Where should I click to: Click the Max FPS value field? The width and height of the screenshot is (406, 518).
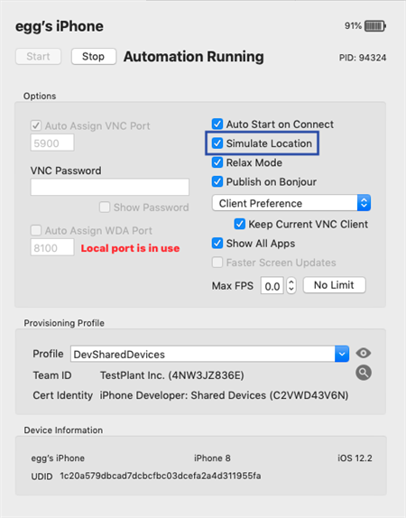click(x=272, y=285)
